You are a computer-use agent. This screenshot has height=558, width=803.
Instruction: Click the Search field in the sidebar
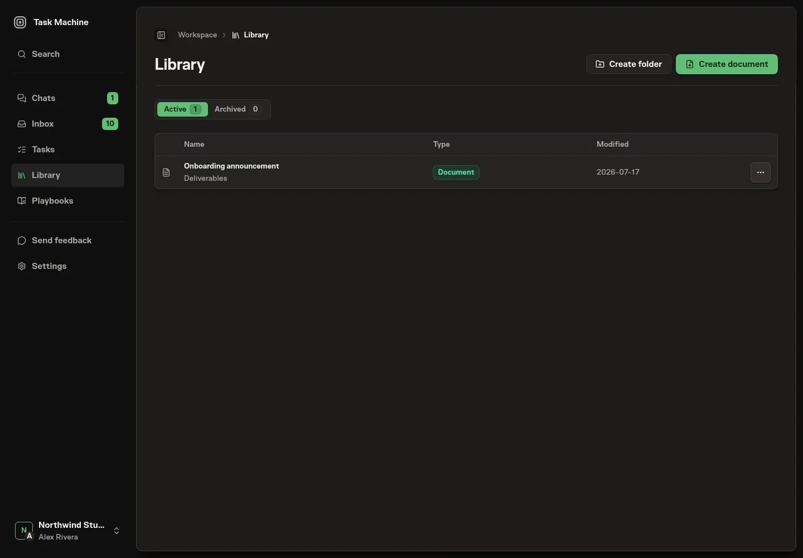pyautogui.click(x=67, y=54)
